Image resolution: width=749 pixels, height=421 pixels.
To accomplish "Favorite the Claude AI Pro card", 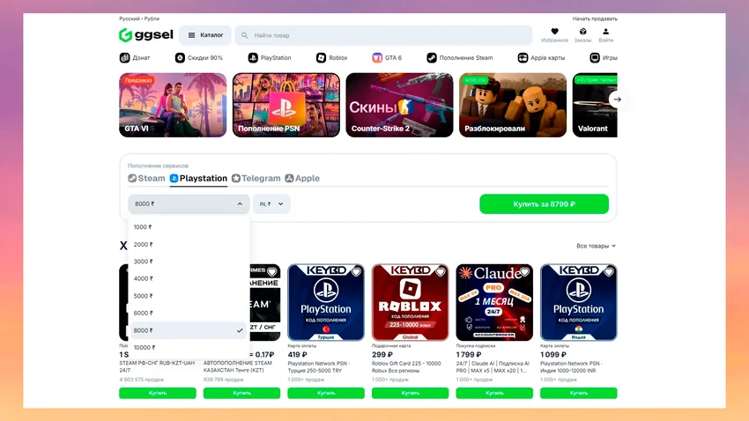I will (x=524, y=271).
